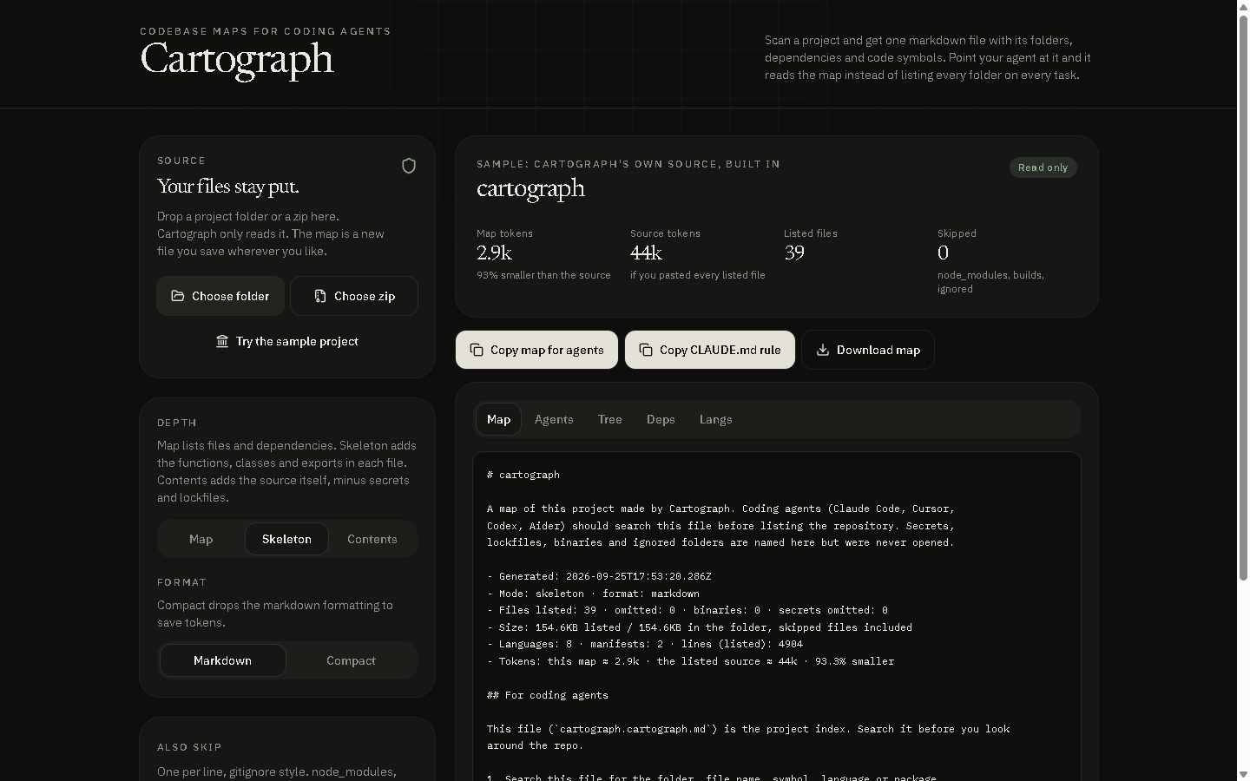Select the Markdown format option
The height and width of the screenshot is (781, 1250).
[223, 660]
